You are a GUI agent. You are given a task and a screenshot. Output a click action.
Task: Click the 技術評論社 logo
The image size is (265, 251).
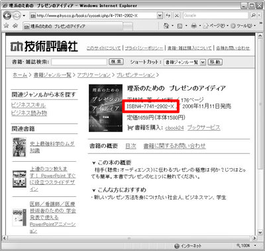click(x=44, y=46)
